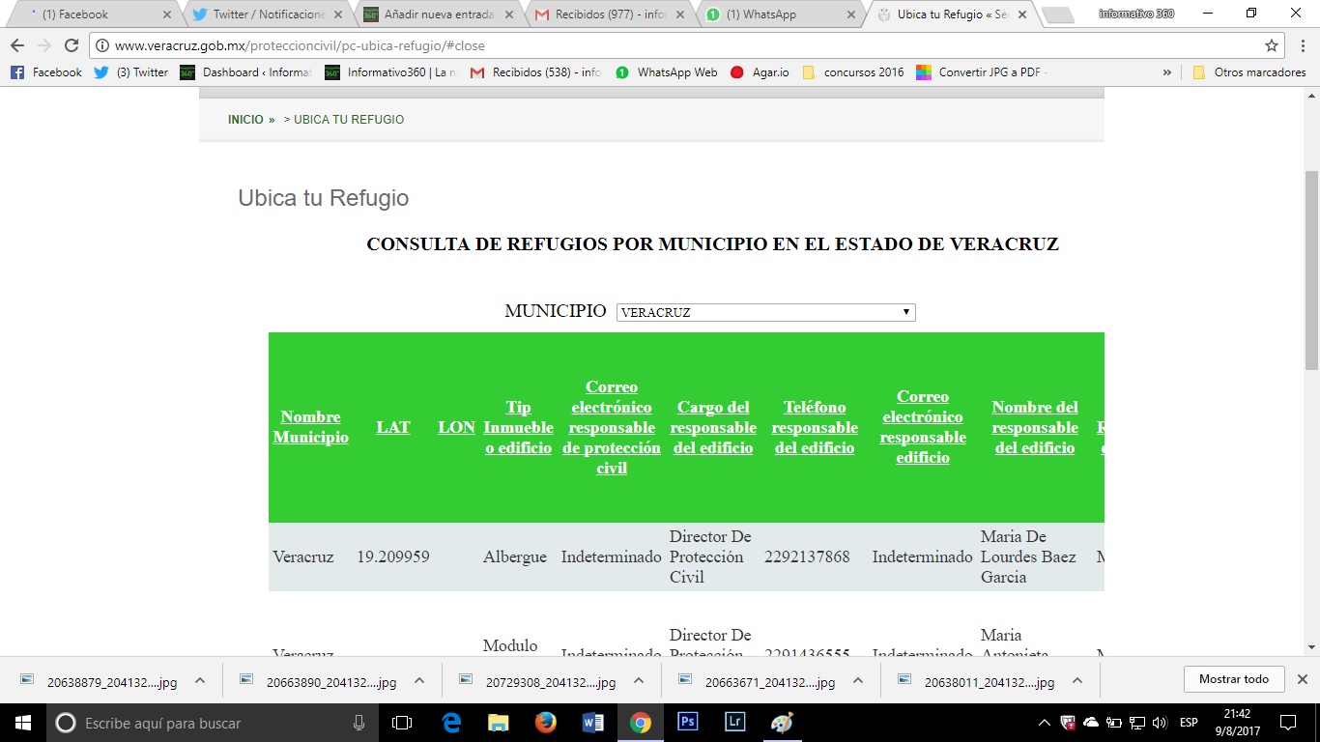
Task: Launch Photoshop from the Windows taskbar
Action: (687, 723)
